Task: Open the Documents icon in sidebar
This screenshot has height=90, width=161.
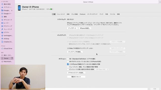Action: [2, 17]
